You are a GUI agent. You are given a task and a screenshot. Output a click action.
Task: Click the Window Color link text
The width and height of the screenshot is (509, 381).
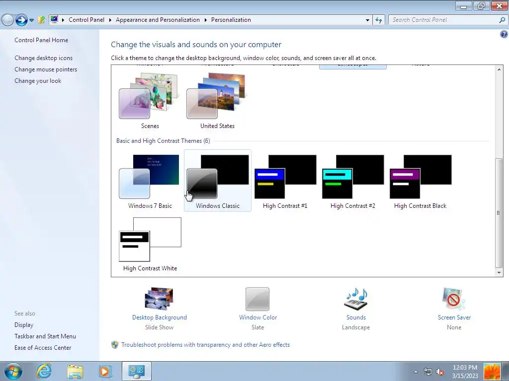tap(258, 317)
